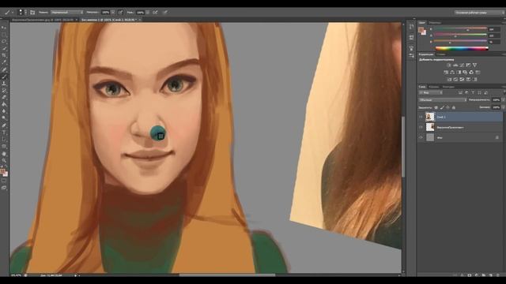The height and width of the screenshot is (284, 506).
Task: Toggle Quick Mask mode icon
Action: pos(4,181)
